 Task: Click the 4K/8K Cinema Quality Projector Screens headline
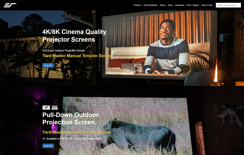[74, 36]
